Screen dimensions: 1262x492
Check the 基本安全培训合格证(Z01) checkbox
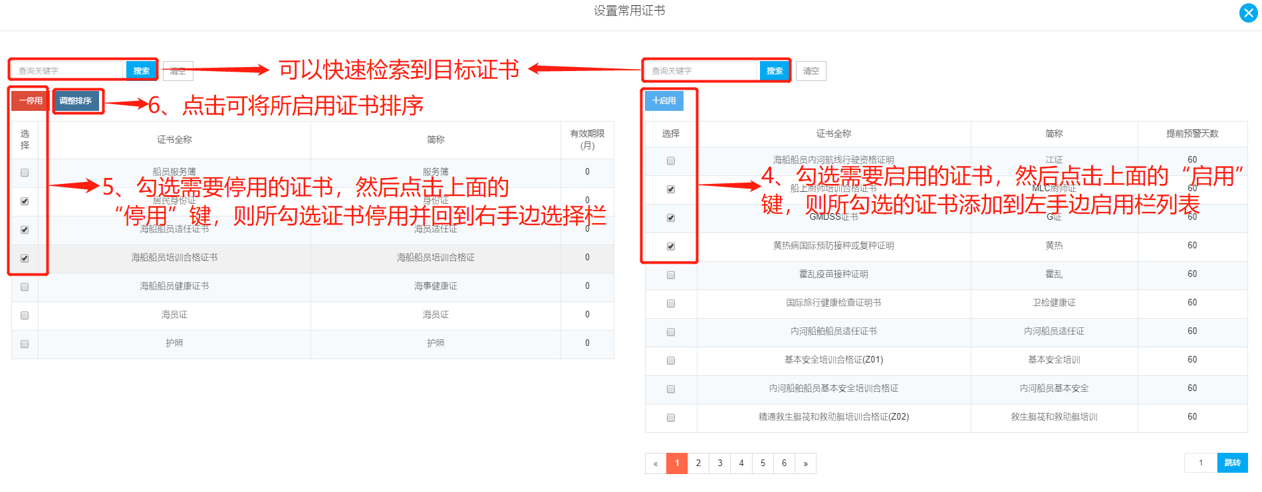click(x=671, y=361)
